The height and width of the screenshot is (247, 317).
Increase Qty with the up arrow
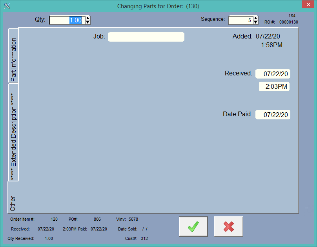click(88, 18)
